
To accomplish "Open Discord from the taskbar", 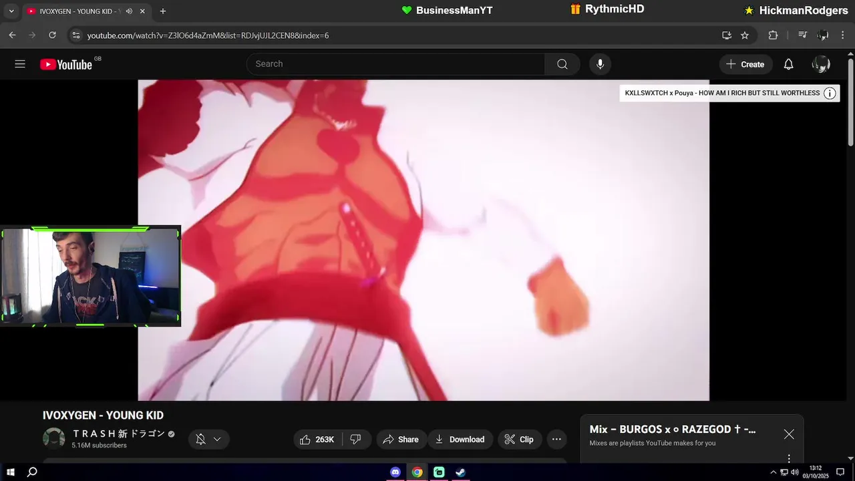I will [x=395, y=472].
